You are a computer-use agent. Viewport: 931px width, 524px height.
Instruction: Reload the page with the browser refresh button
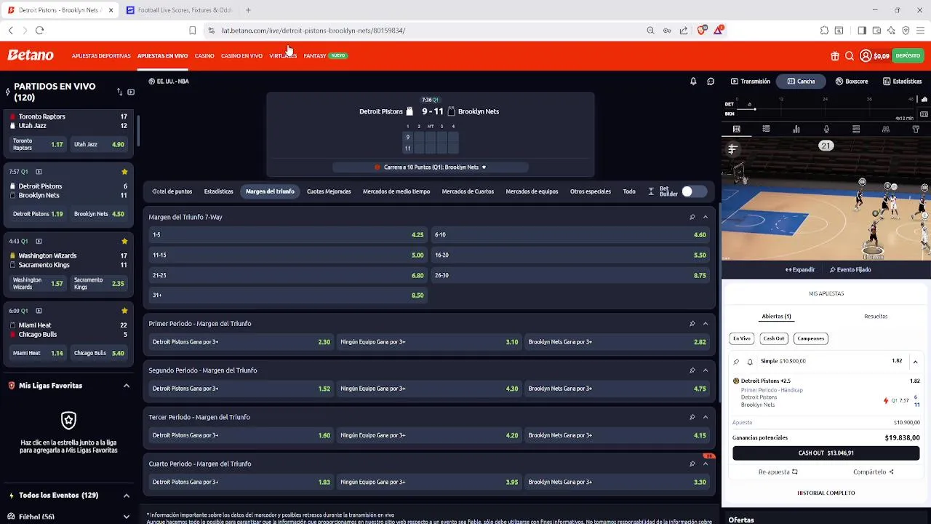coord(39,31)
